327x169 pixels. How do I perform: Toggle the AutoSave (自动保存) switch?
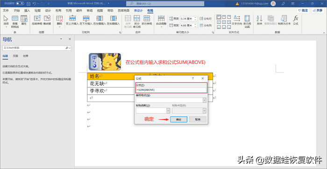20,3
